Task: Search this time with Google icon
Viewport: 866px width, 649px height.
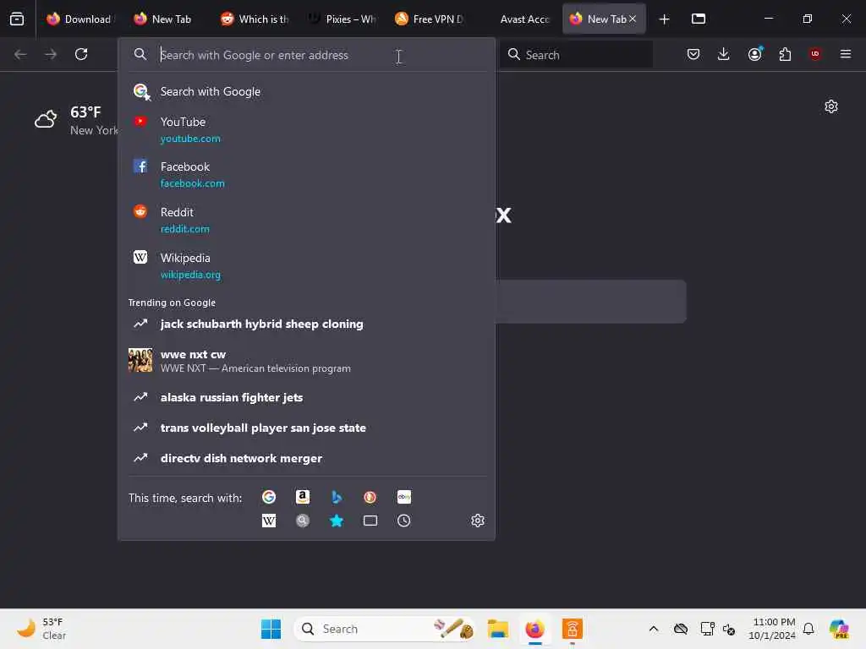Action: [269, 497]
